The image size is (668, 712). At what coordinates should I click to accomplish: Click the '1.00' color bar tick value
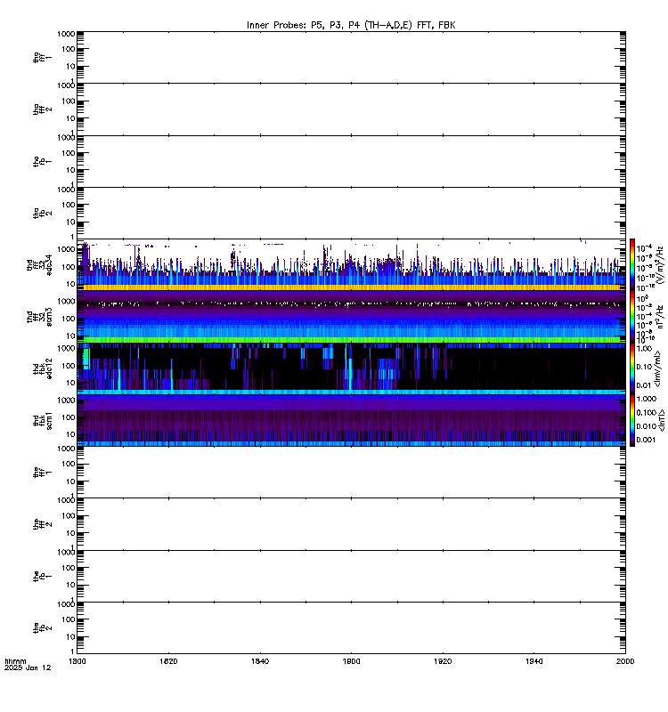(644, 349)
